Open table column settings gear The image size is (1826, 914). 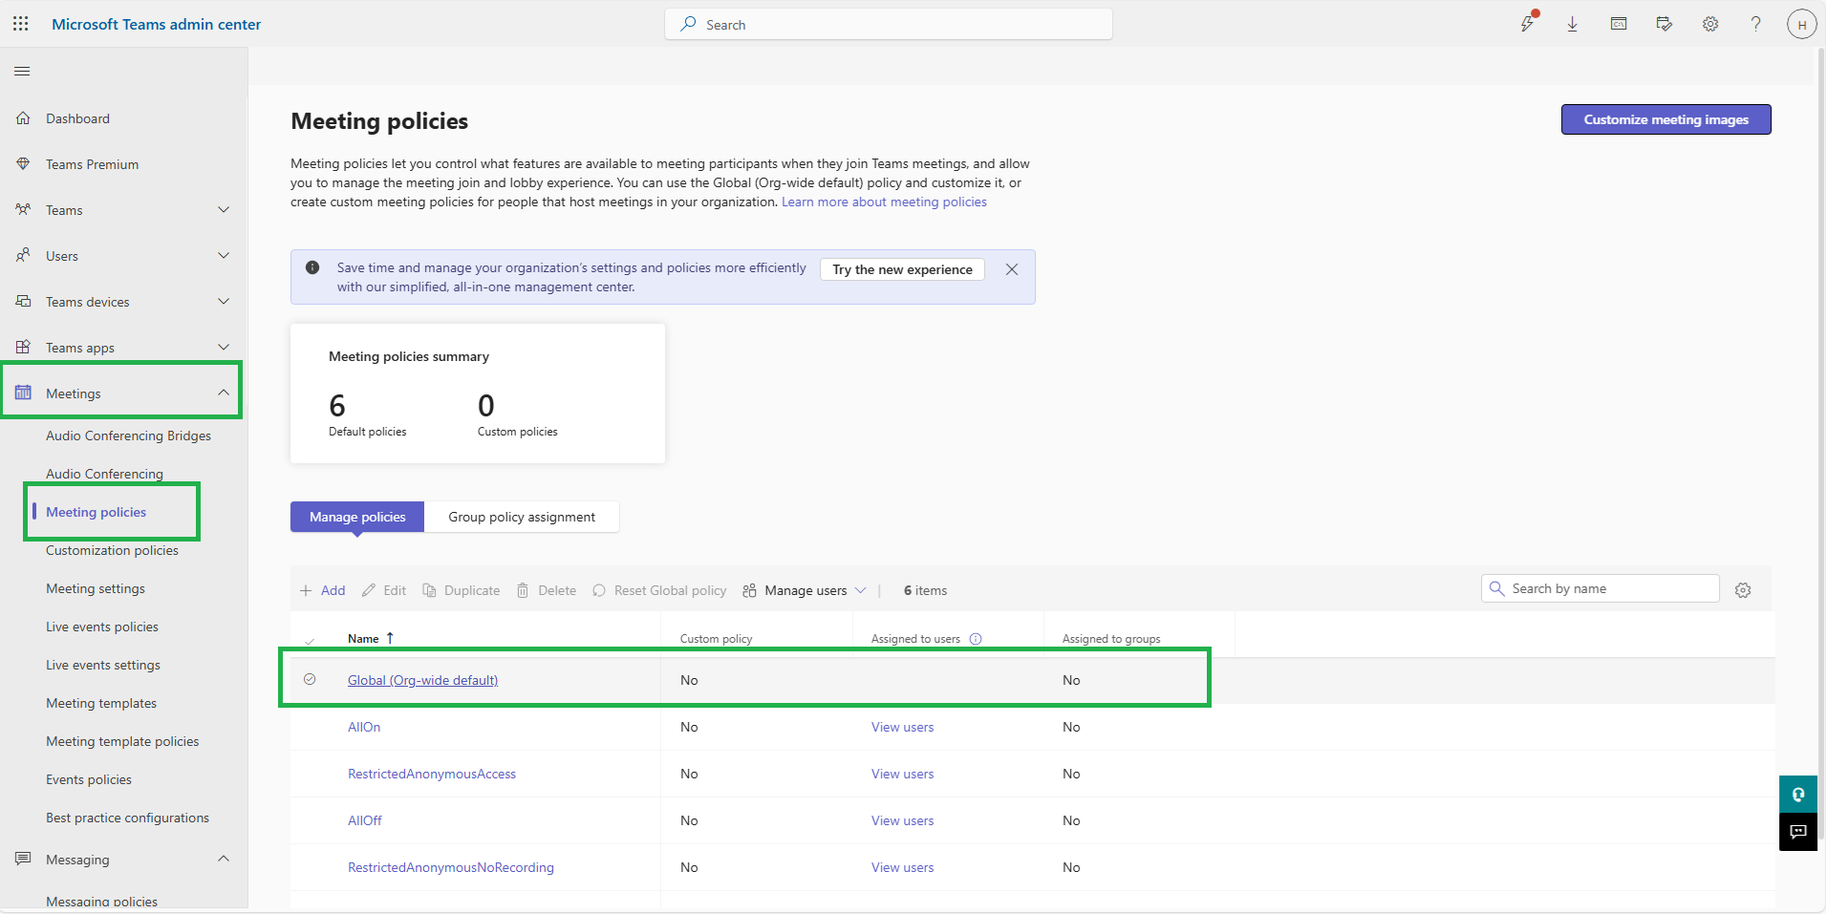point(1743,590)
